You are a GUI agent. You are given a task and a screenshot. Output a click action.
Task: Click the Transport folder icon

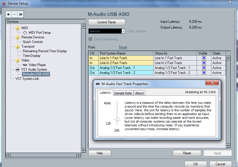[18, 46]
